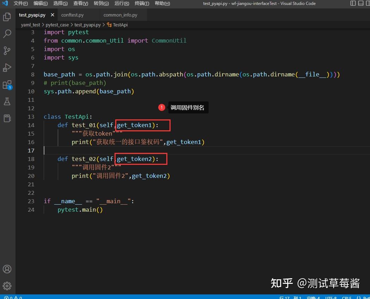
Task: Click the TestApi class symbol in breadcrumb
Action: point(117,25)
